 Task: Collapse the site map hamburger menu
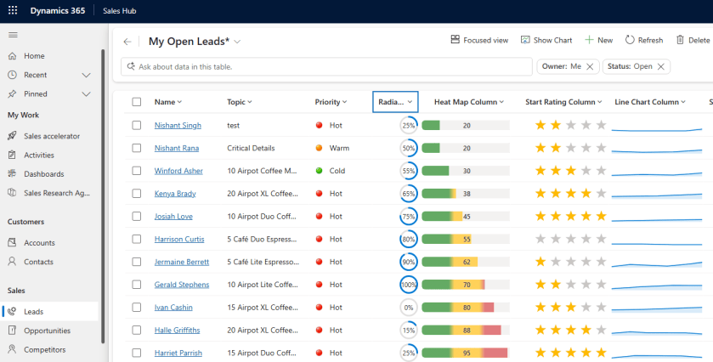pyautogui.click(x=13, y=35)
